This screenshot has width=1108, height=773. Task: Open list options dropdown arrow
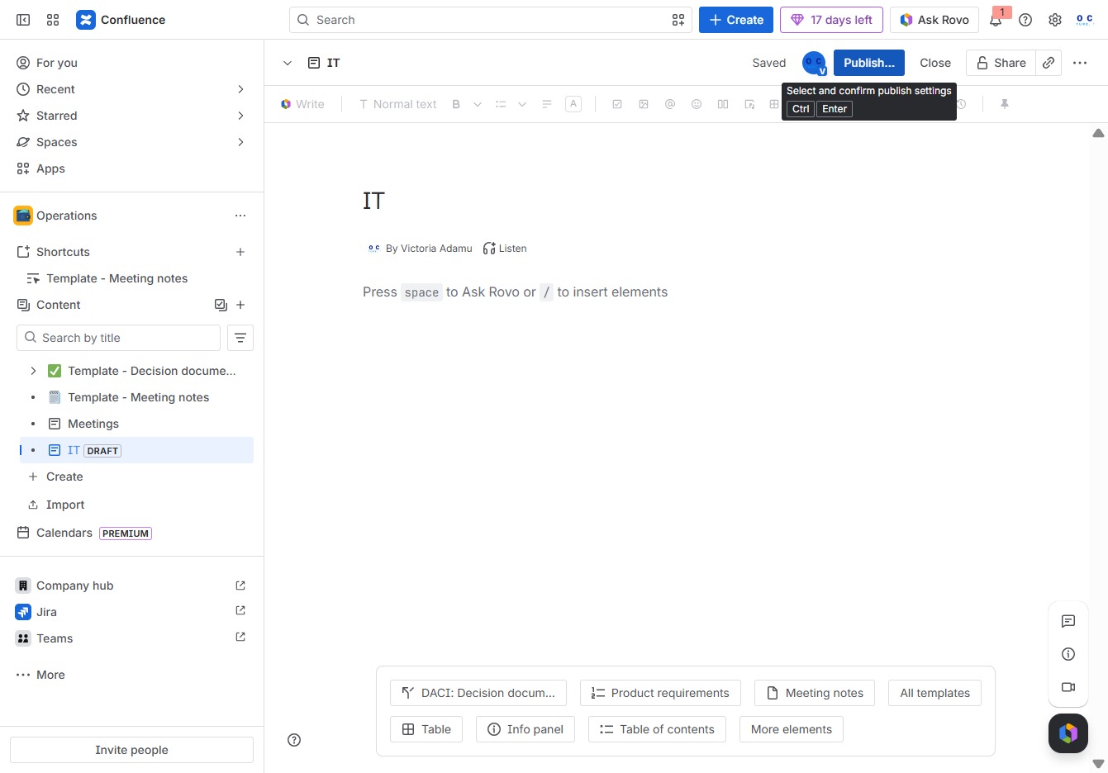(522, 104)
